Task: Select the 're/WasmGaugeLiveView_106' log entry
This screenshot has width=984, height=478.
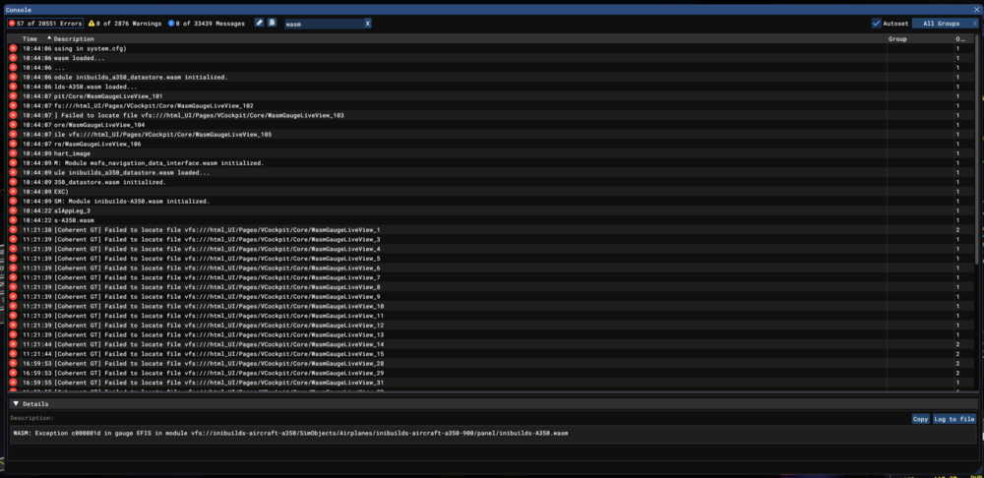Action: (489, 145)
